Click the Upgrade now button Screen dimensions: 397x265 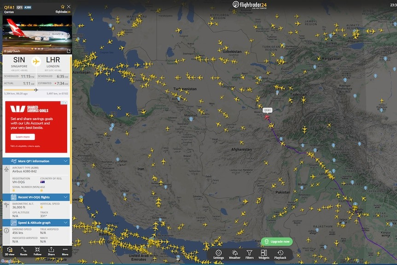tap(277, 241)
